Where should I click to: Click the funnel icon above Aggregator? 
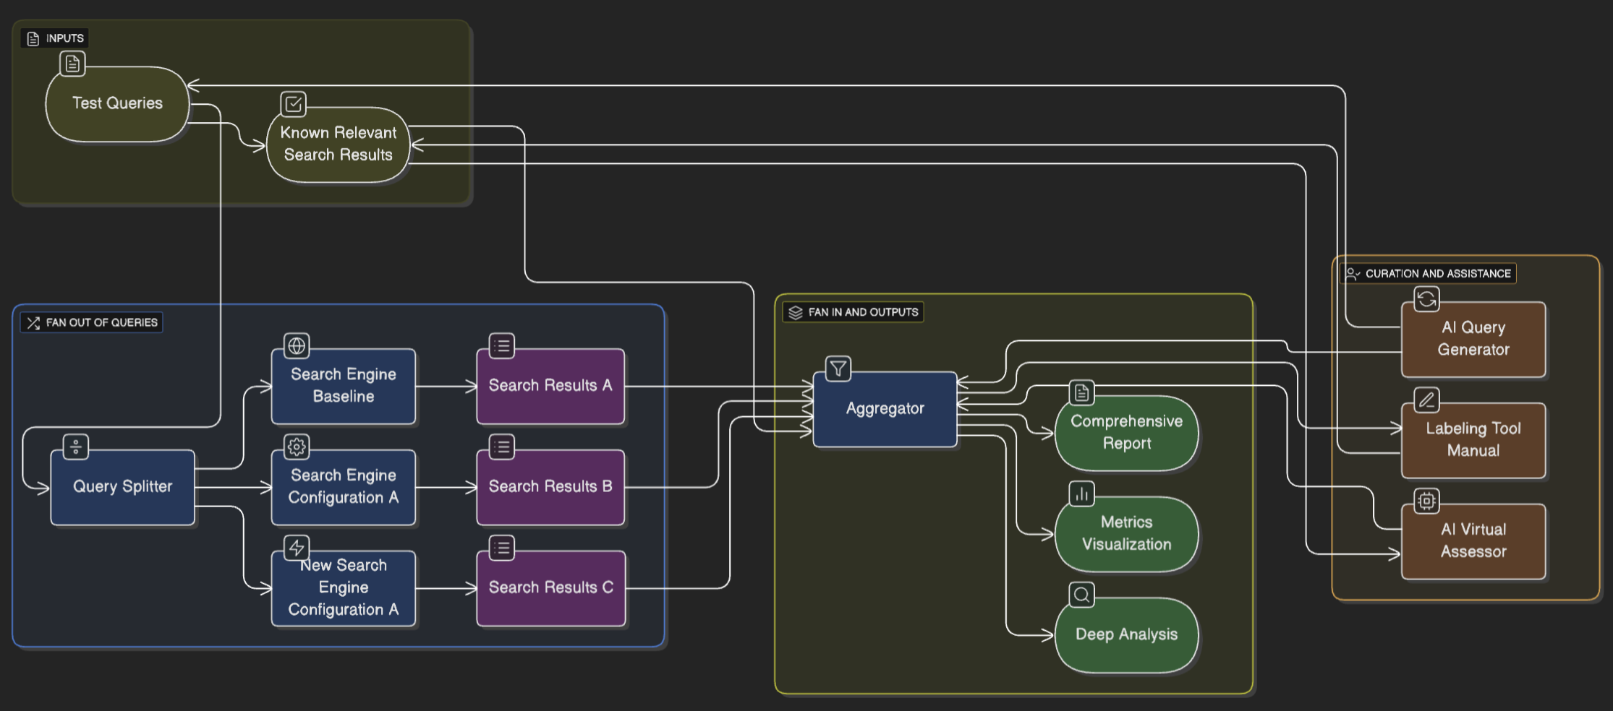(838, 369)
